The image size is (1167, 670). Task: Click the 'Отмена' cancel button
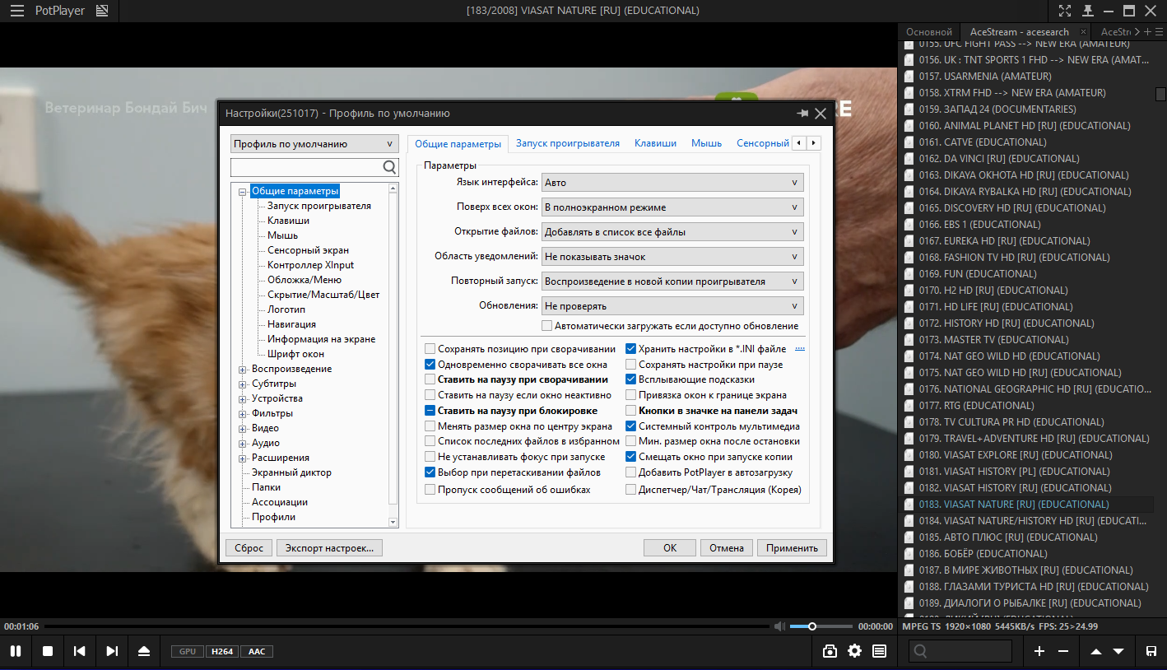[x=727, y=547]
